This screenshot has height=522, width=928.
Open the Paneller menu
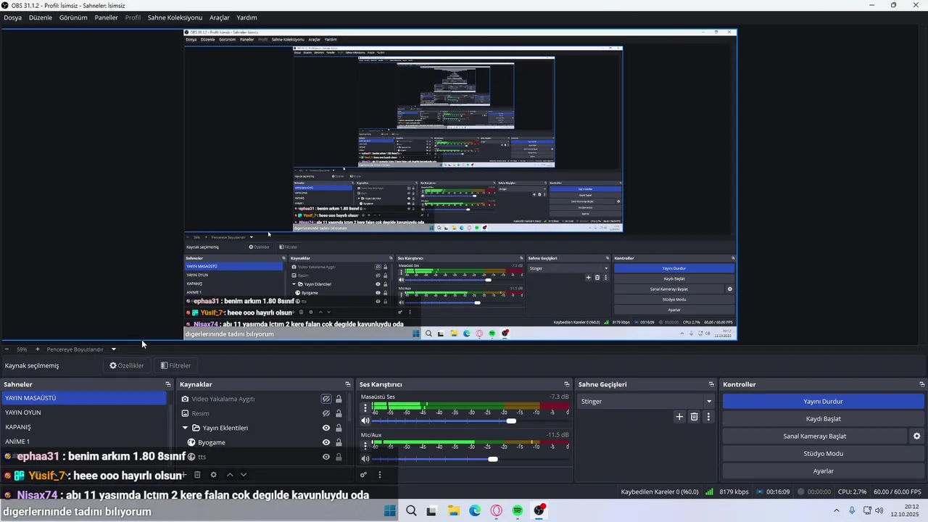click(x=106, y=17)
